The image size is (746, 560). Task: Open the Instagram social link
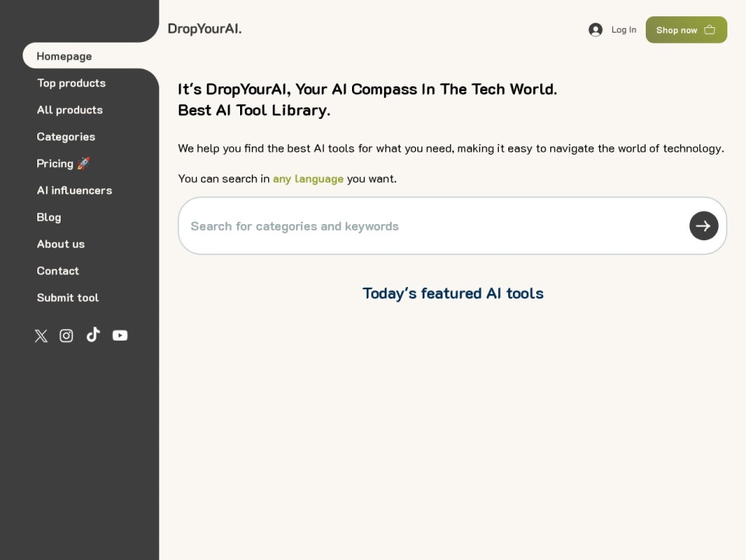point(66,336)
